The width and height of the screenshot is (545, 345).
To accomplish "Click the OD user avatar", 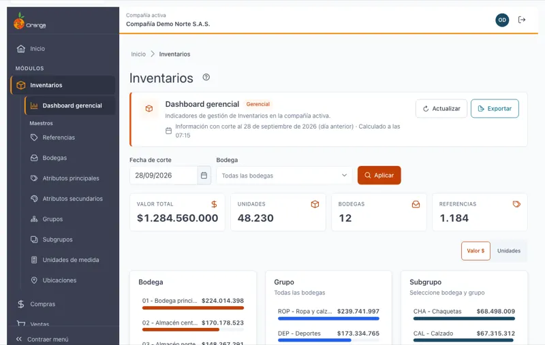I will pyautogui.click(x=502, y=20).
